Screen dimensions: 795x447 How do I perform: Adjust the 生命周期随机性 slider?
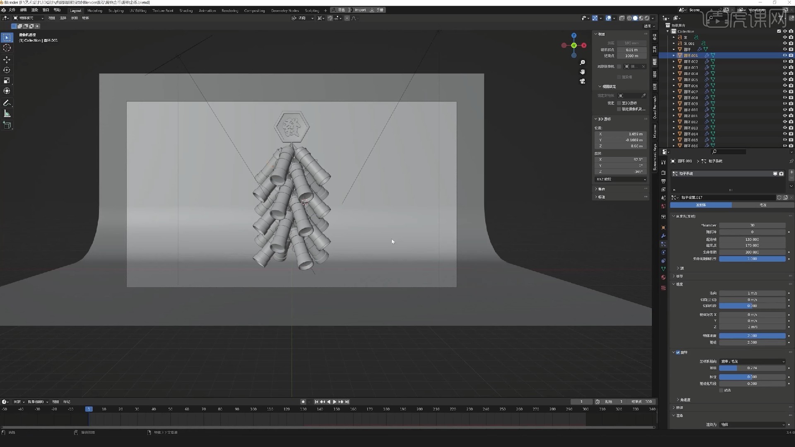(752, 259)
